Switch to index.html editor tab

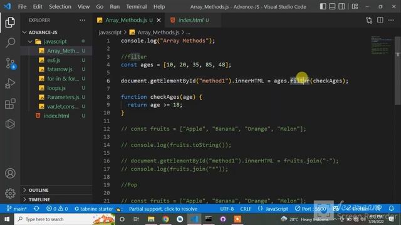click(x=194, y=20)
